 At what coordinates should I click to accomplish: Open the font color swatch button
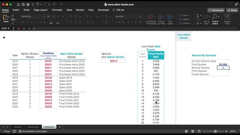58,22
